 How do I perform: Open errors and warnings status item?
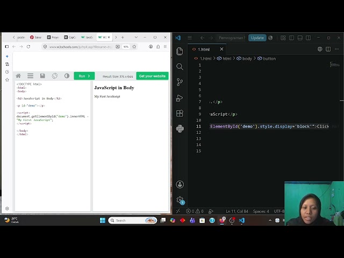[x=195, y=211]
